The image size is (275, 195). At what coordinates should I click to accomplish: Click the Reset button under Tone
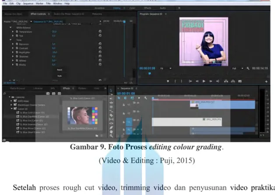coord(60,70)
